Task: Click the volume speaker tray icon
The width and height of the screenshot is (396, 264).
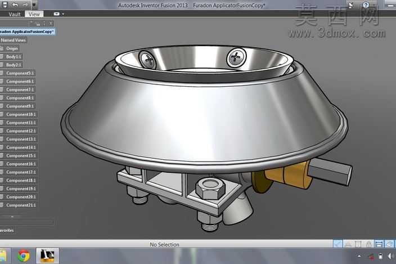Action: click(x=391, y=256)
